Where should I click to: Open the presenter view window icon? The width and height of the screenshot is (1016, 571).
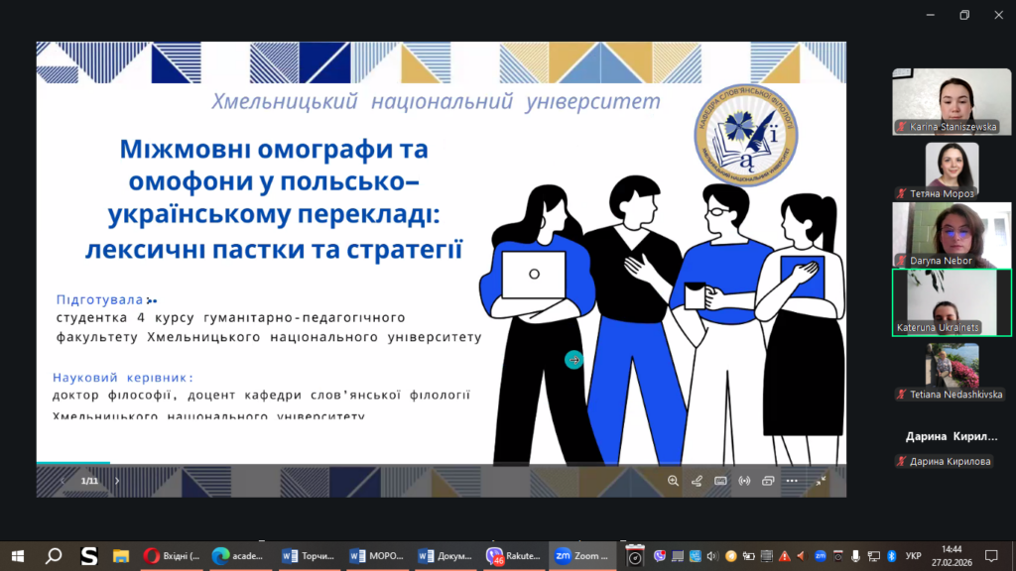(768, 481)
